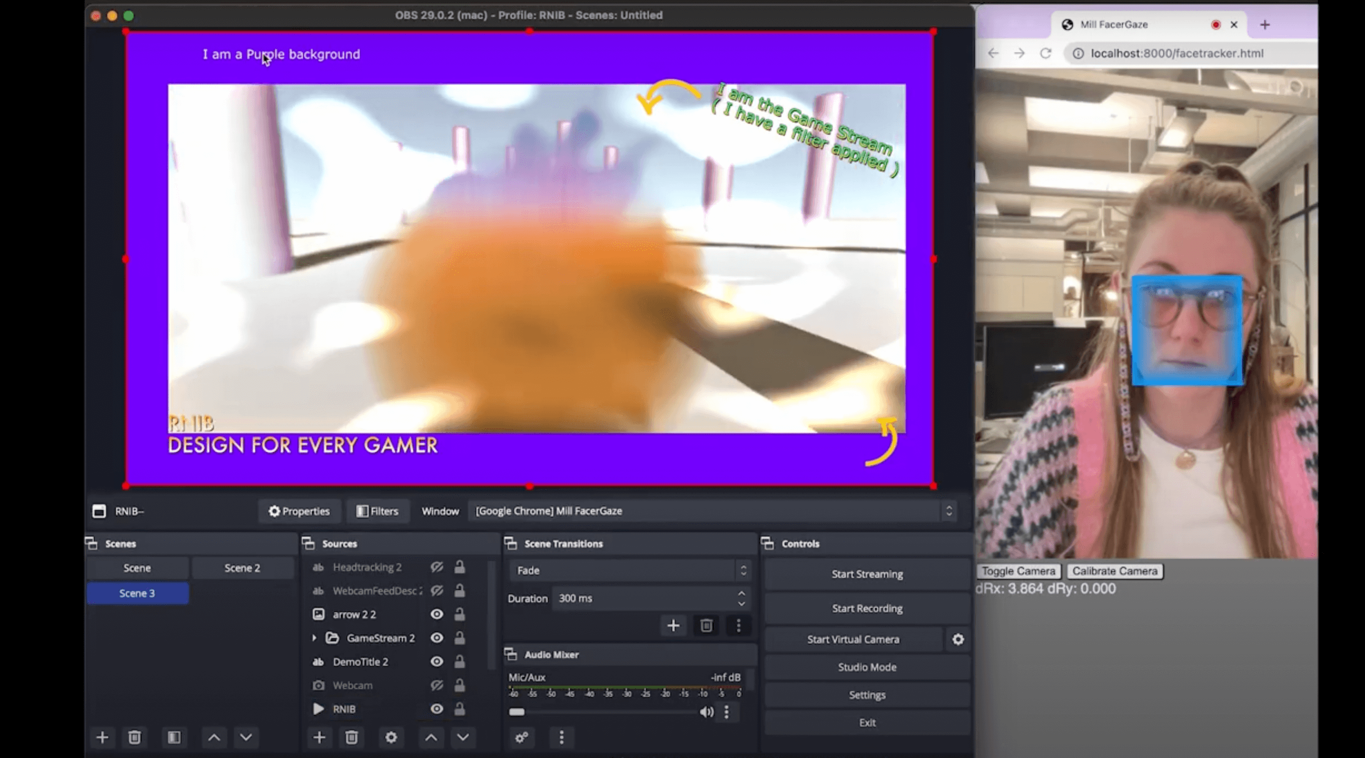The width and height of the screenshot is (1365, 758).
Task: Select Scene in the Scenes list
Action: [137, 568]
